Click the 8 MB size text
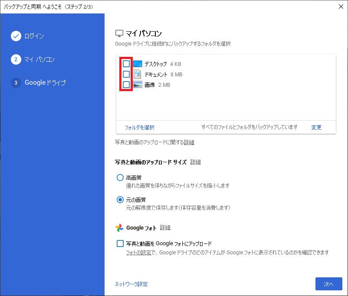The image size is (348, 296). [x=177, y=75]
